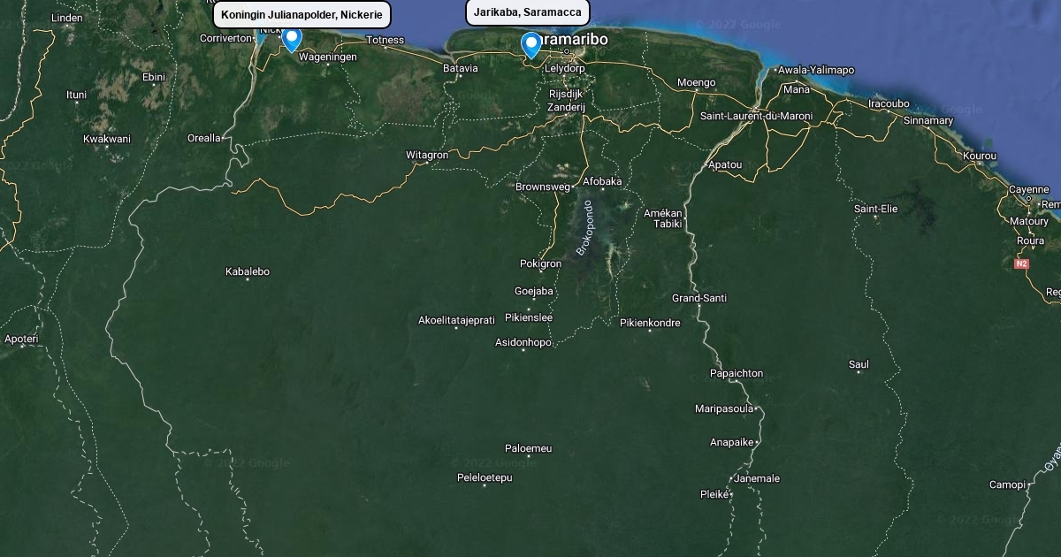Select the Zanderij label
Viewport: 1061px width, 557px height.
click(566, 107)
